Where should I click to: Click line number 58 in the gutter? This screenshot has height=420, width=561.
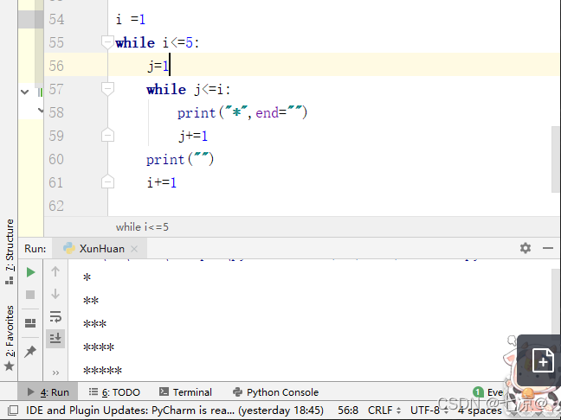click(56, 112)
